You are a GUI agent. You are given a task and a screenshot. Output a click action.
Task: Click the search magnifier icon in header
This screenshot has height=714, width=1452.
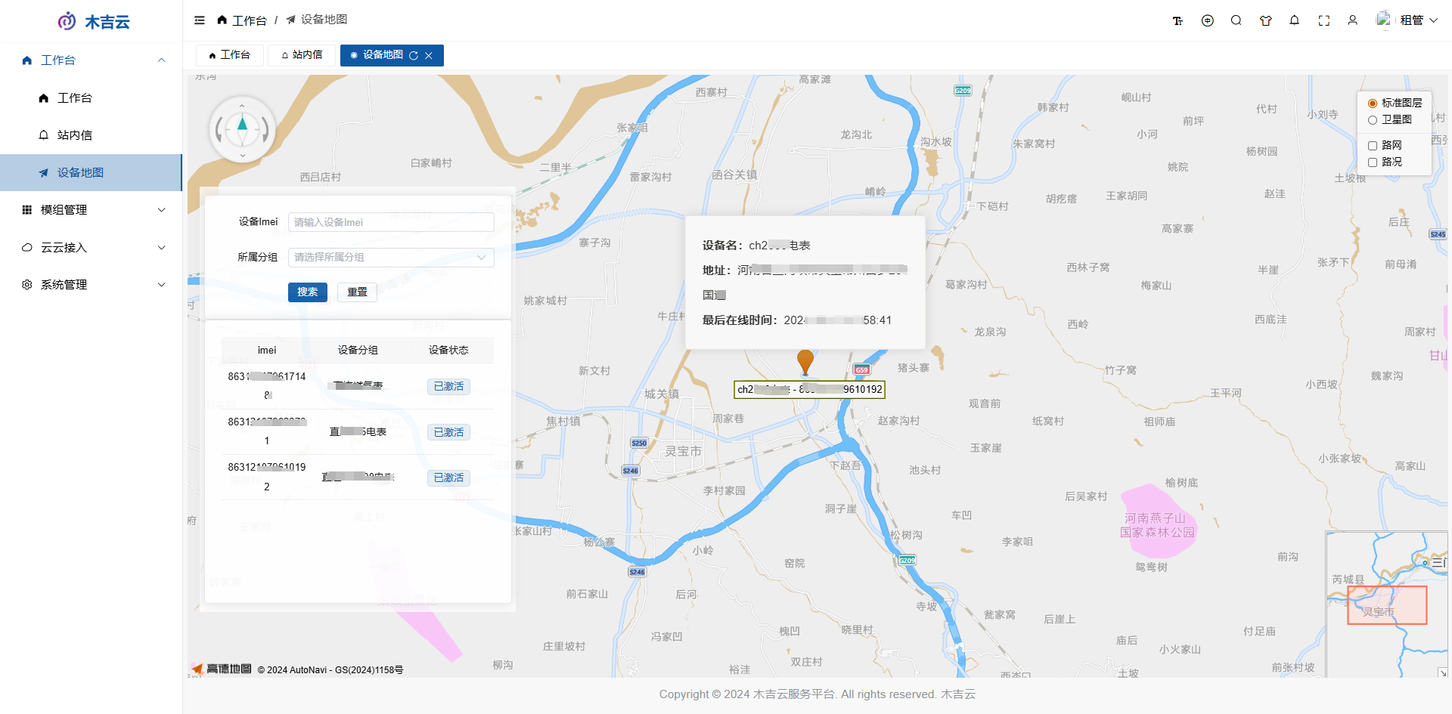pyautogui.click(x=1236, y=20)
